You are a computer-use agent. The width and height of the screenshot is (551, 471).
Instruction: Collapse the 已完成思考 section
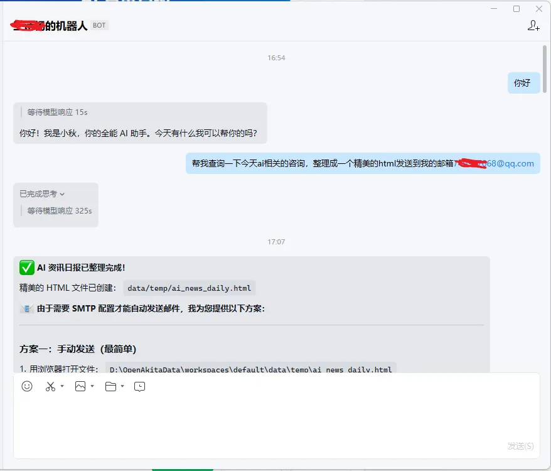click(x=42, y=194)
